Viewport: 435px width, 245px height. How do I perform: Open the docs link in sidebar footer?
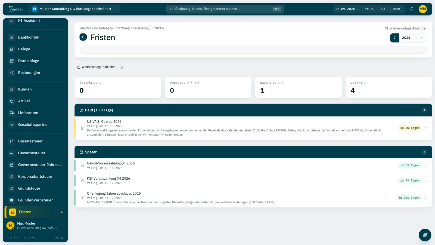tap(58, 238)
